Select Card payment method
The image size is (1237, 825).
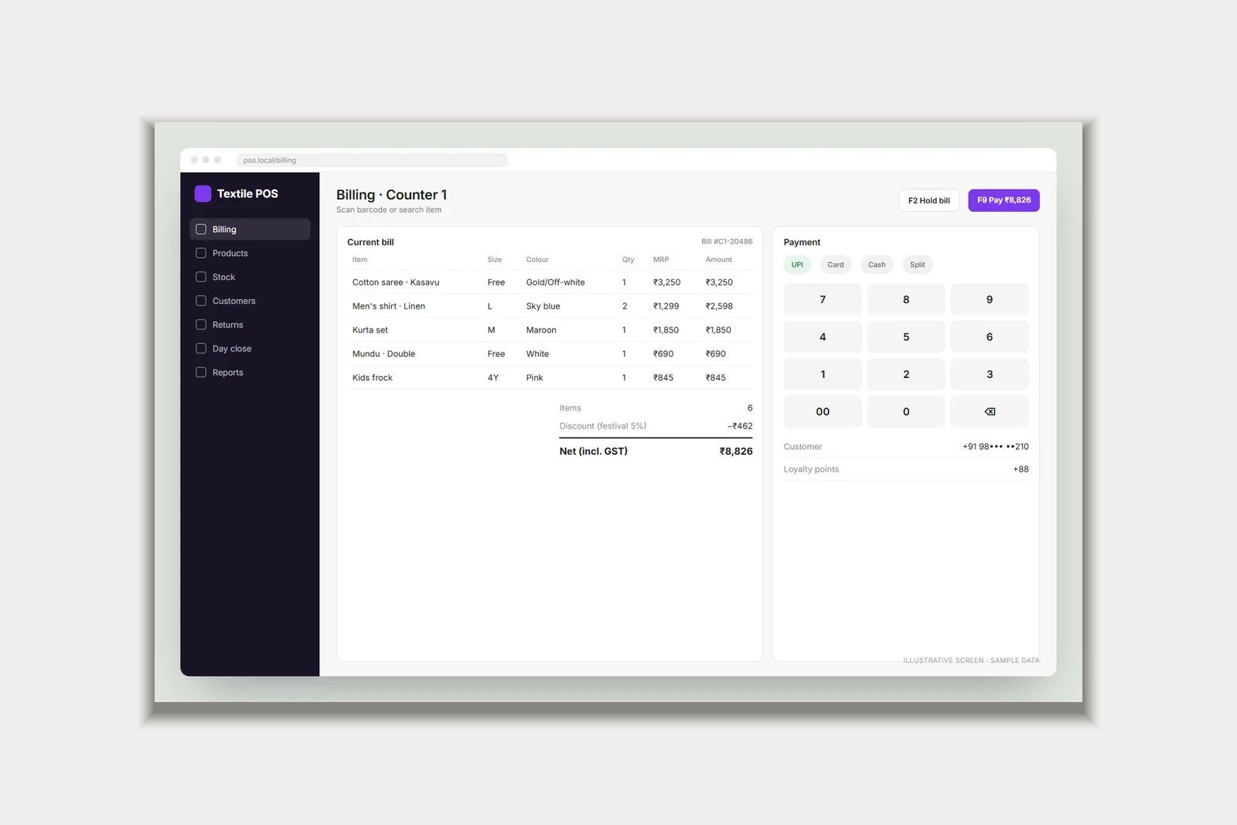pos(836,264)
